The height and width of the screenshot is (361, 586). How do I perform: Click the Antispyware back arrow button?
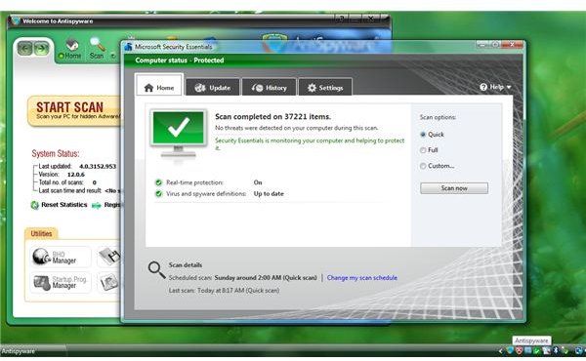[25, 49]
